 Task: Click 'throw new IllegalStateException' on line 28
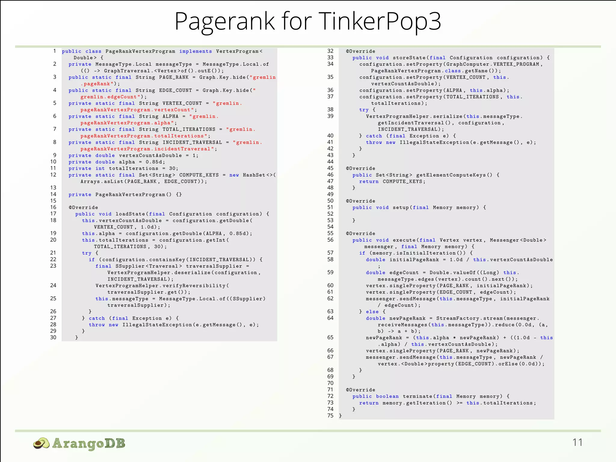140,325
